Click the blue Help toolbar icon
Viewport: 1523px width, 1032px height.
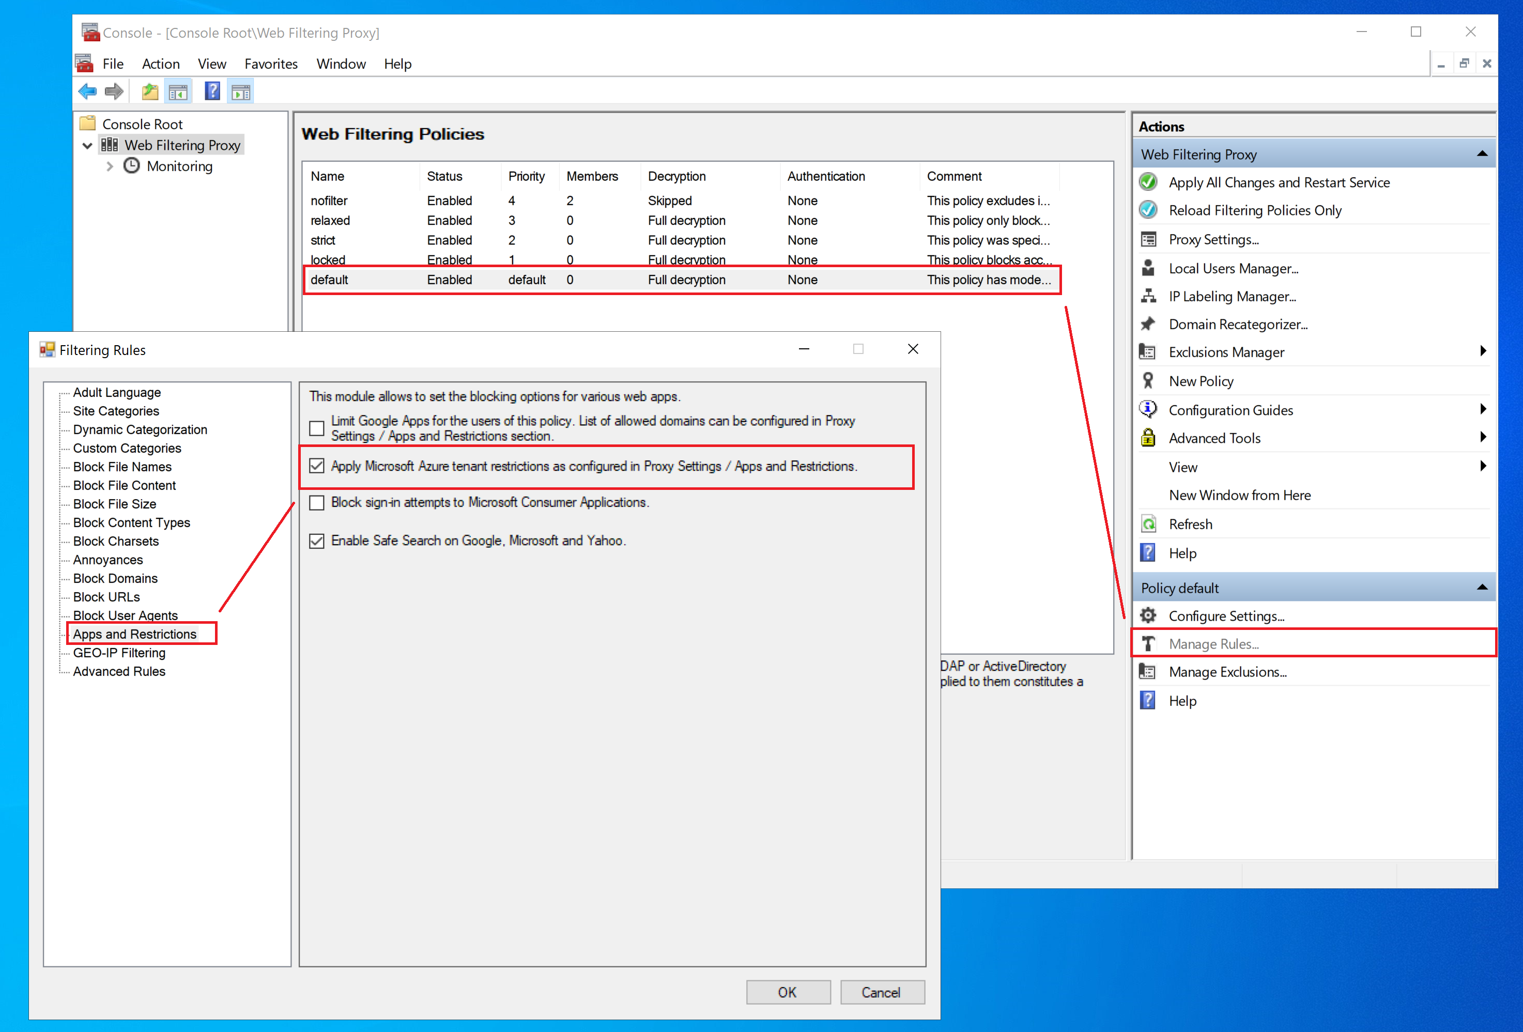(212, 92)
